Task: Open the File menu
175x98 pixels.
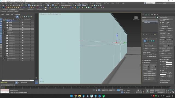Action: pyautogui.click(x=2, y=3)
